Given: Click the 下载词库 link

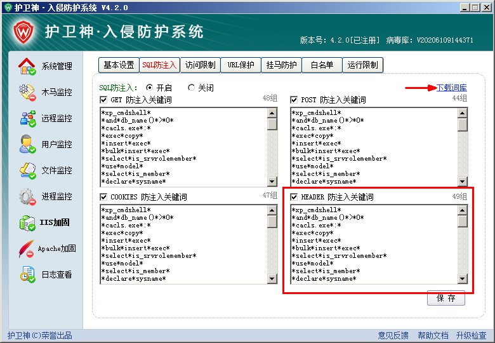Looking at the screenshot, I should 451,88.
